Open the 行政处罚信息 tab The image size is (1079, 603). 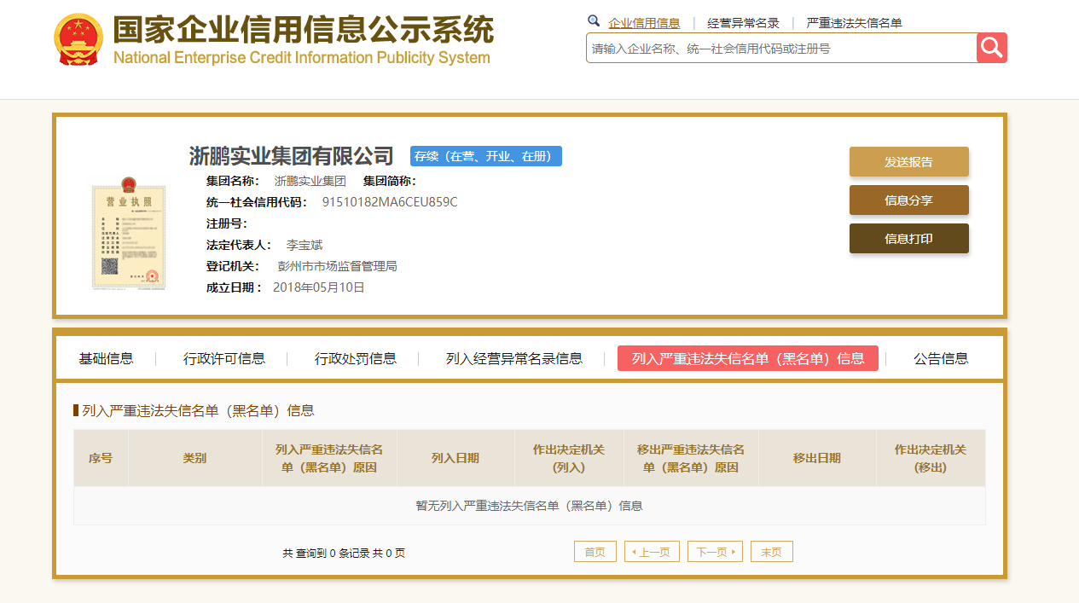(x=356, y=358)
